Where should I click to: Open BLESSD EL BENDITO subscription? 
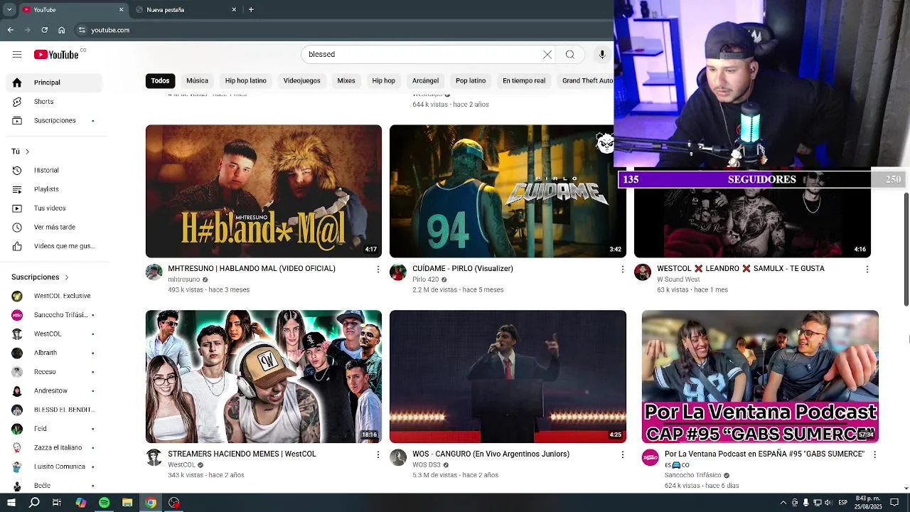click(54, 410)
